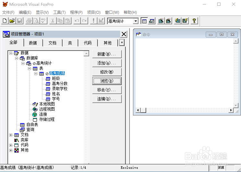Expand the 文档 tree node
This screenshot has width=241, height=172.
(x=11, y=135)
